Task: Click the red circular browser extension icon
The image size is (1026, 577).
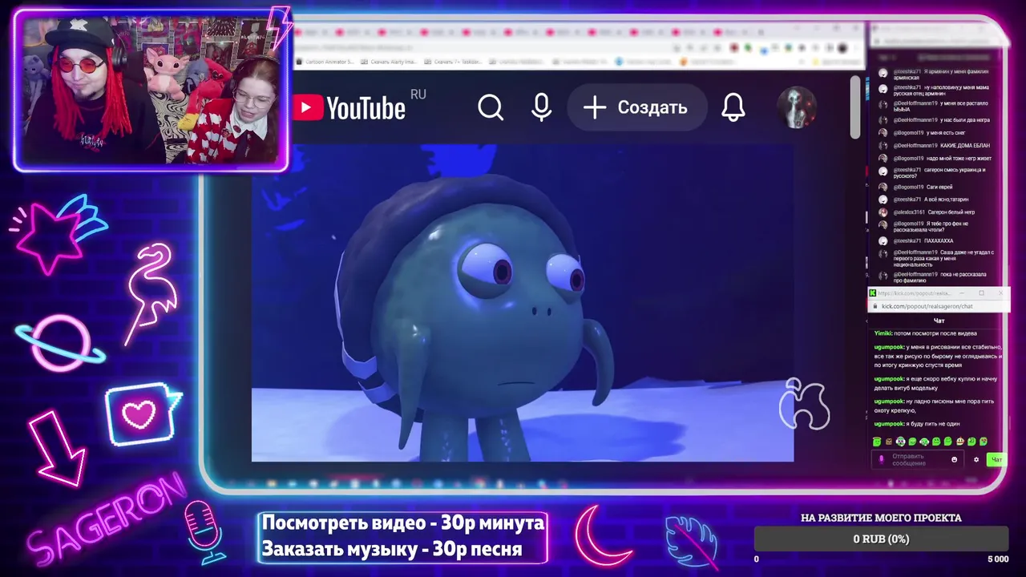Action: click(734, 48)
